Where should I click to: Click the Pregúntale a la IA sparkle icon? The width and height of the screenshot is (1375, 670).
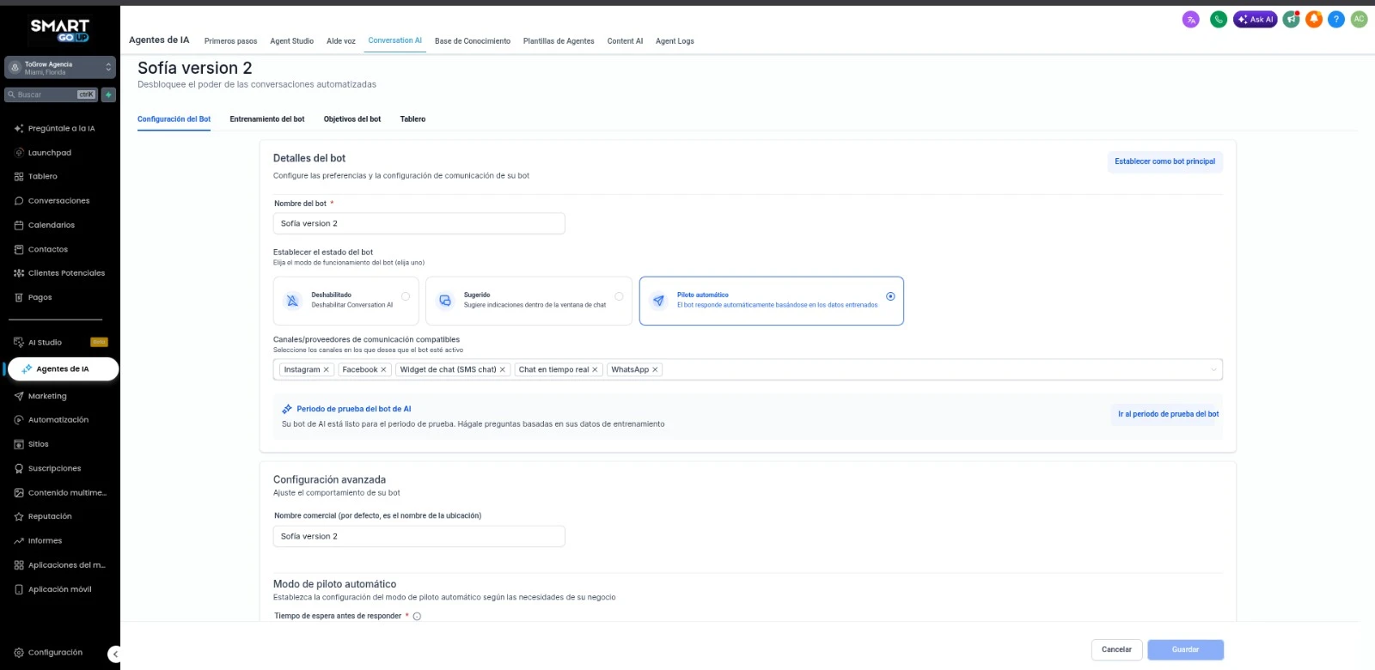coord(19,129)
